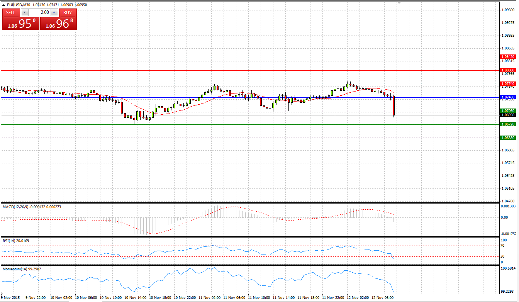Click the RSI(14) 20.0169 indicator label
The width and height of the screenshot is (519, 302).
16,241
